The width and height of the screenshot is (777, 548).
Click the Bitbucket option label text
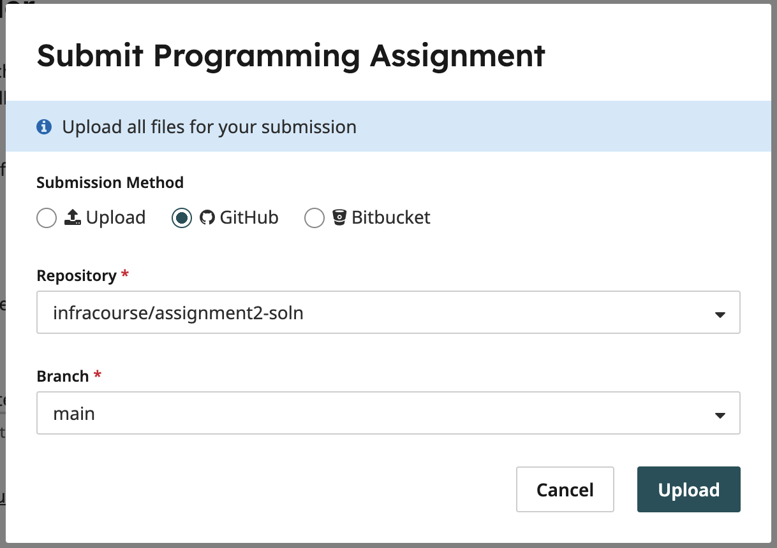click(391, 218)
